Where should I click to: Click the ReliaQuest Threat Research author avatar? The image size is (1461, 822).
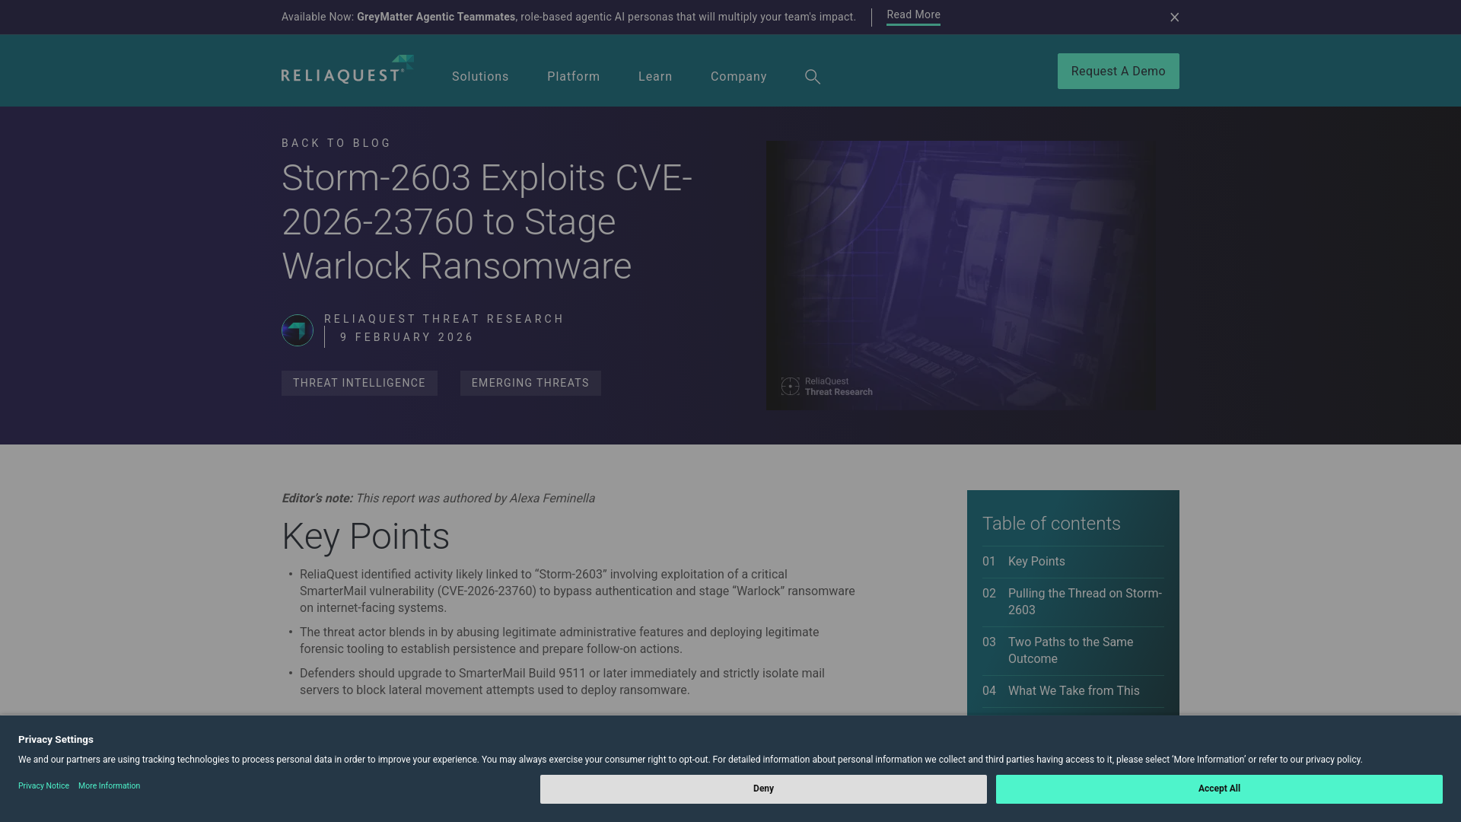click(x=297, y=330)
